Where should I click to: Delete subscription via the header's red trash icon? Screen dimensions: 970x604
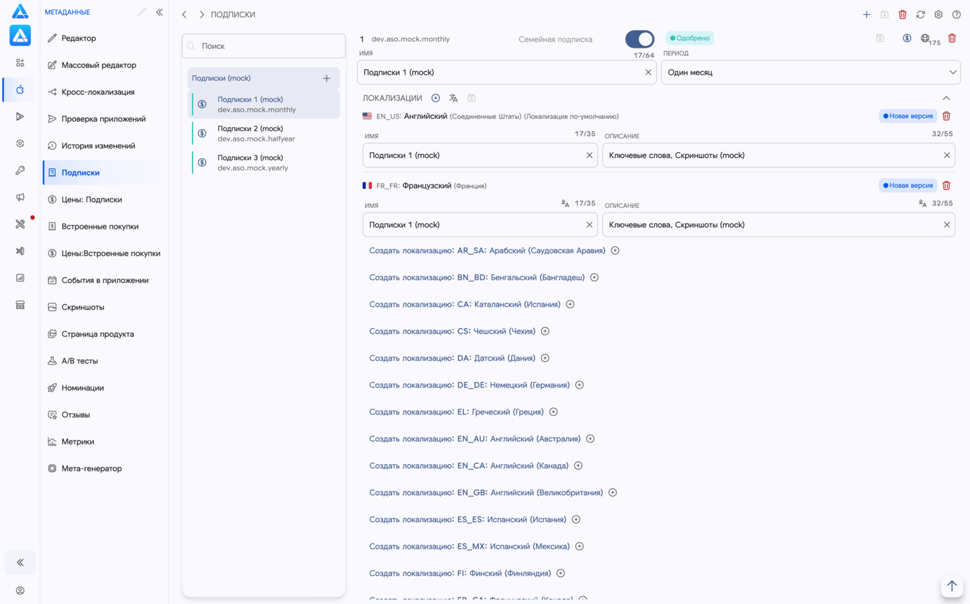[x=952, y=38]
